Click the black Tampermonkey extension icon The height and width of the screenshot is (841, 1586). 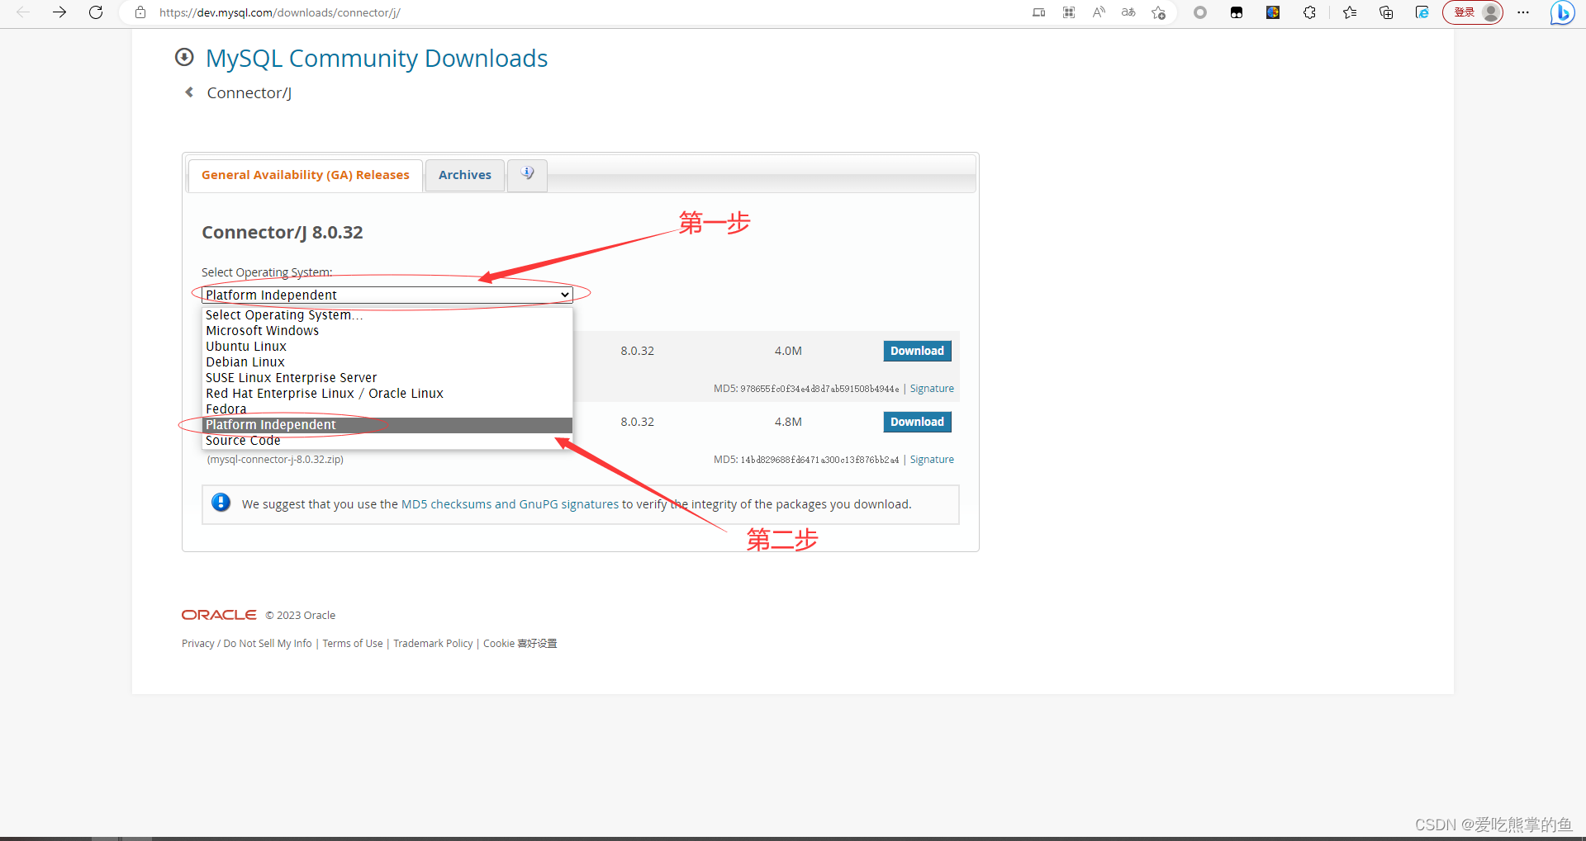tap(1237, 12)
